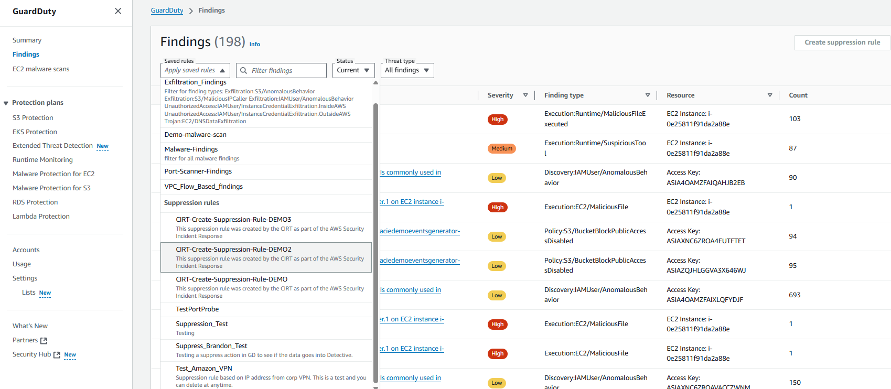Pick the Port-Scanner-Findings saved rule
Screen dimensions: 891x389
266,171
